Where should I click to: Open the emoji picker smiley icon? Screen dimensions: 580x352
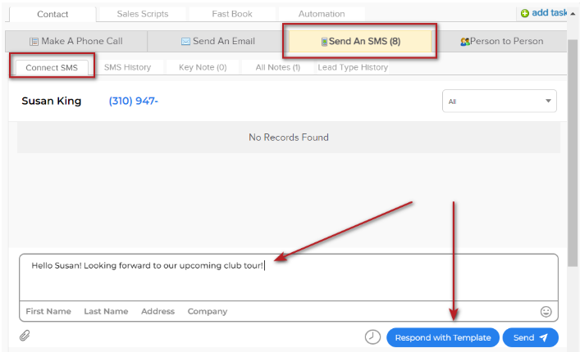tap(546, 311)
